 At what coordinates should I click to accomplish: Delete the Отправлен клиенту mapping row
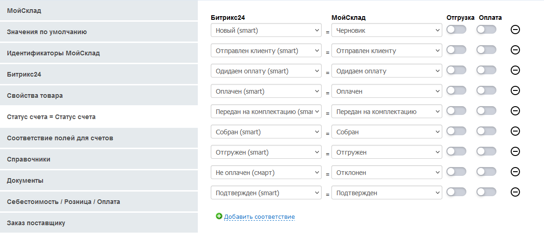[515, 50]
